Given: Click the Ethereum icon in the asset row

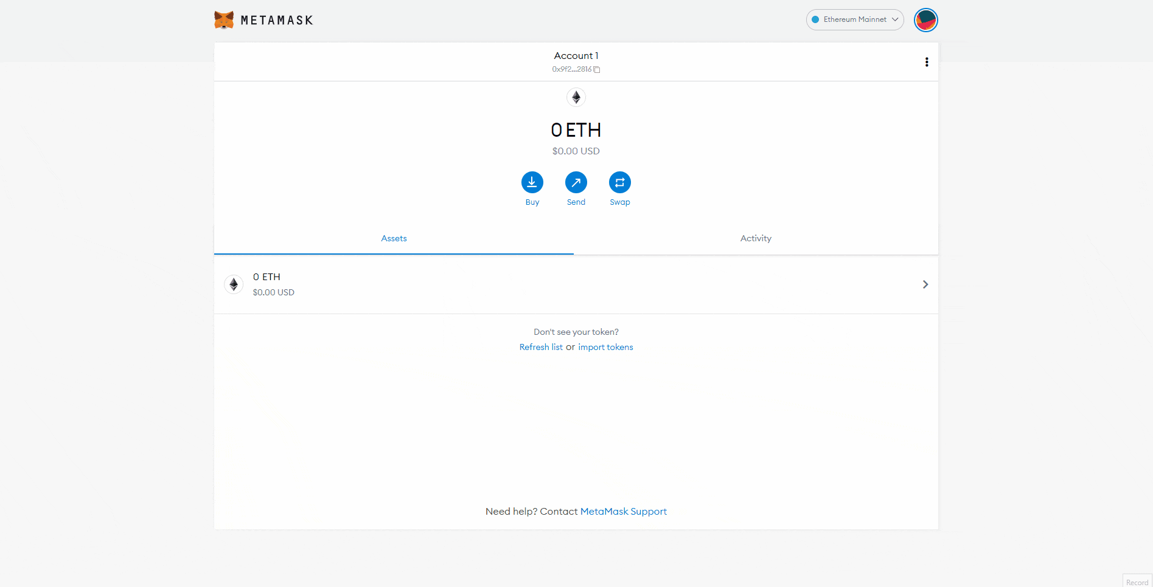Looking at the screenshot, I should (234, 284).
